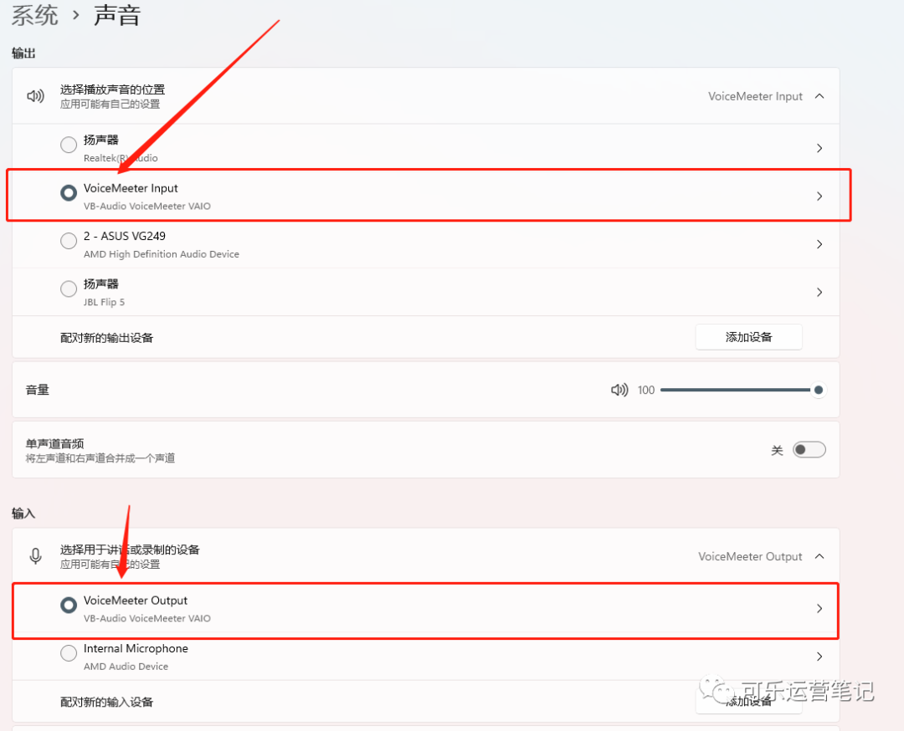904x731 pixels.
Task: Click the current input value VoiceMeeter Output
Action: click(x=750, y=556)
